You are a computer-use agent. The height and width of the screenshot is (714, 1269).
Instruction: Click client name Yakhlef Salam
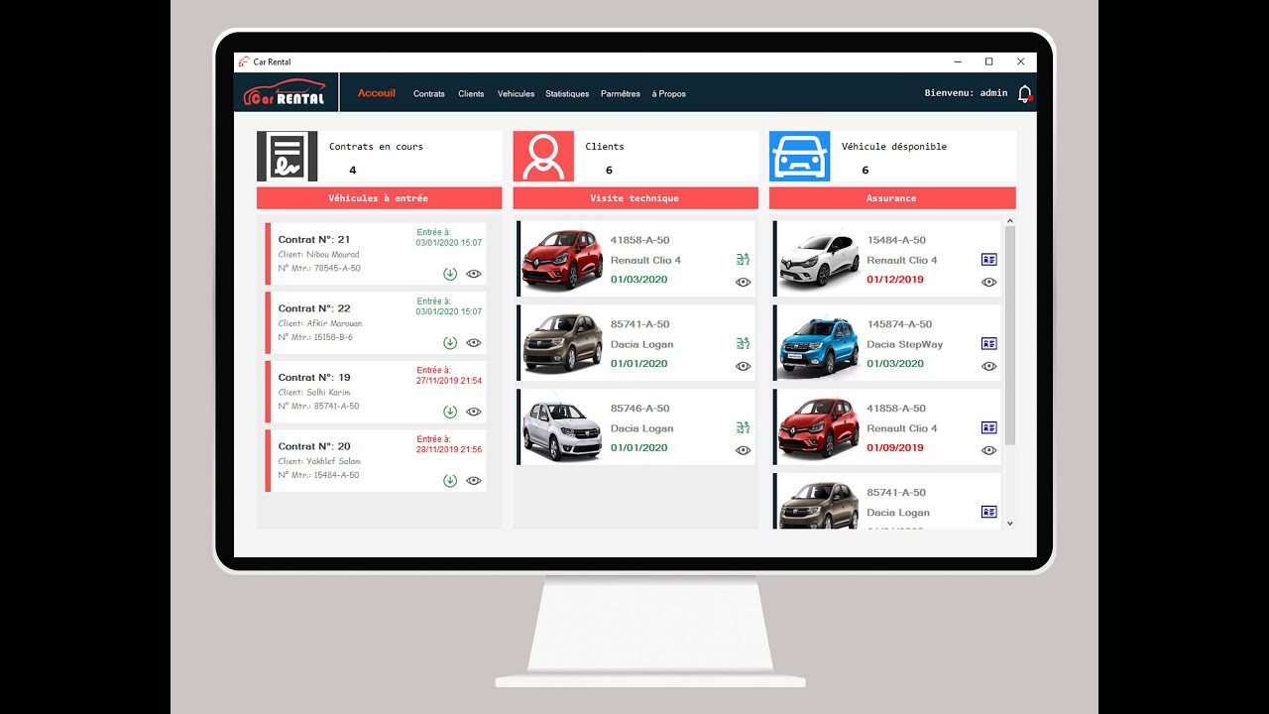point(333,461)
